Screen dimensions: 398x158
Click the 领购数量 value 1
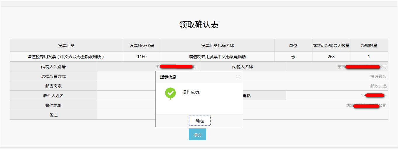pyautogui.click(x=369, y=57)
